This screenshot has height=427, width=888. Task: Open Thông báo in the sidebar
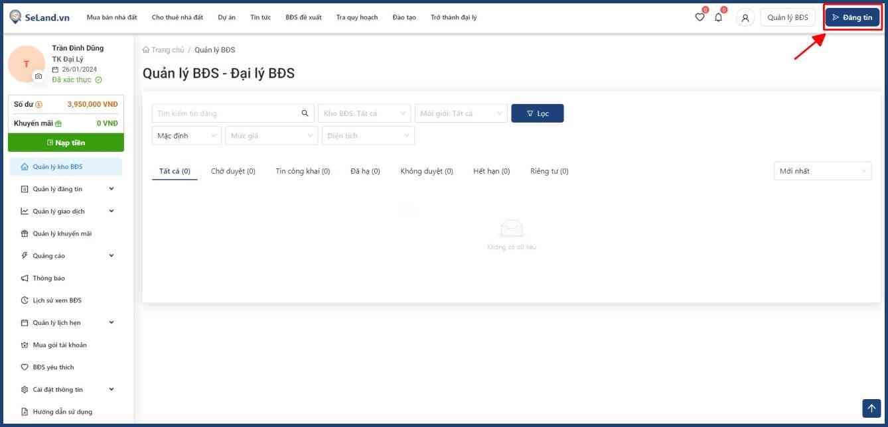(48, 278)
